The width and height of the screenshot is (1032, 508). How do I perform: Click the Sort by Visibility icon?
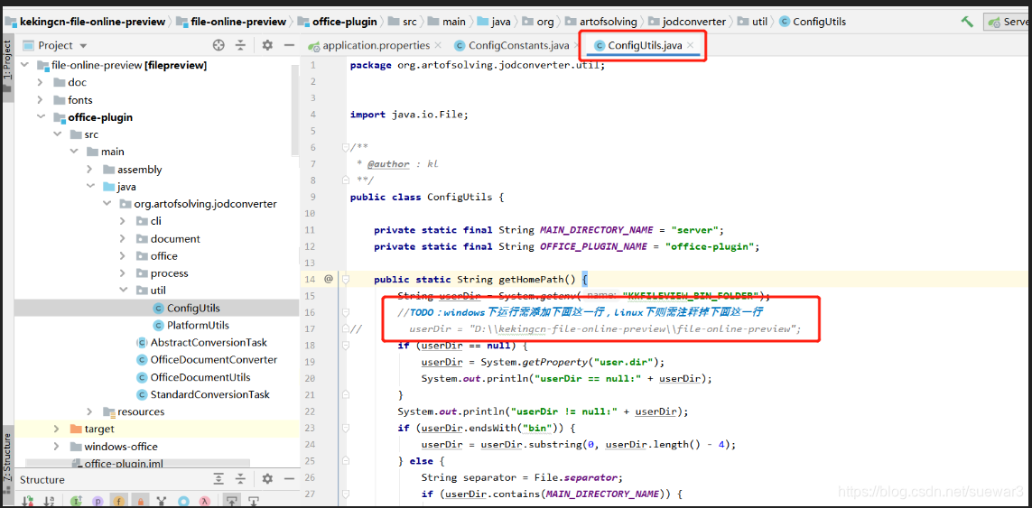pyautogui.click(x=28, y=501)
